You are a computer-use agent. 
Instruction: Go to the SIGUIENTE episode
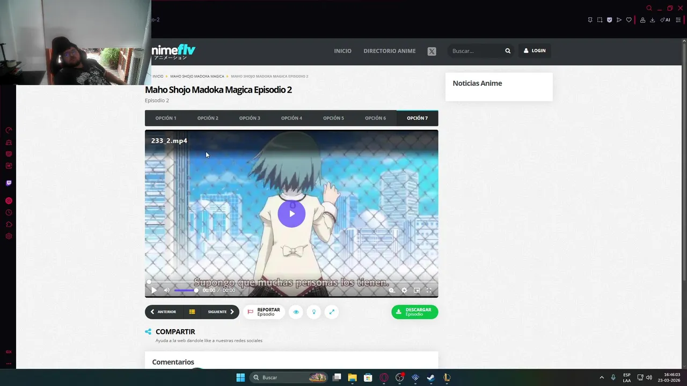(x=221, y=312)
